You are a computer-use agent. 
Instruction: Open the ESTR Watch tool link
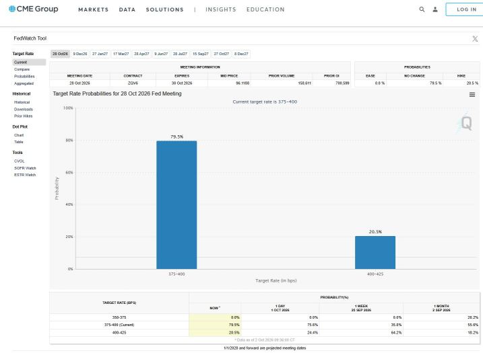(x=25, y=175)
